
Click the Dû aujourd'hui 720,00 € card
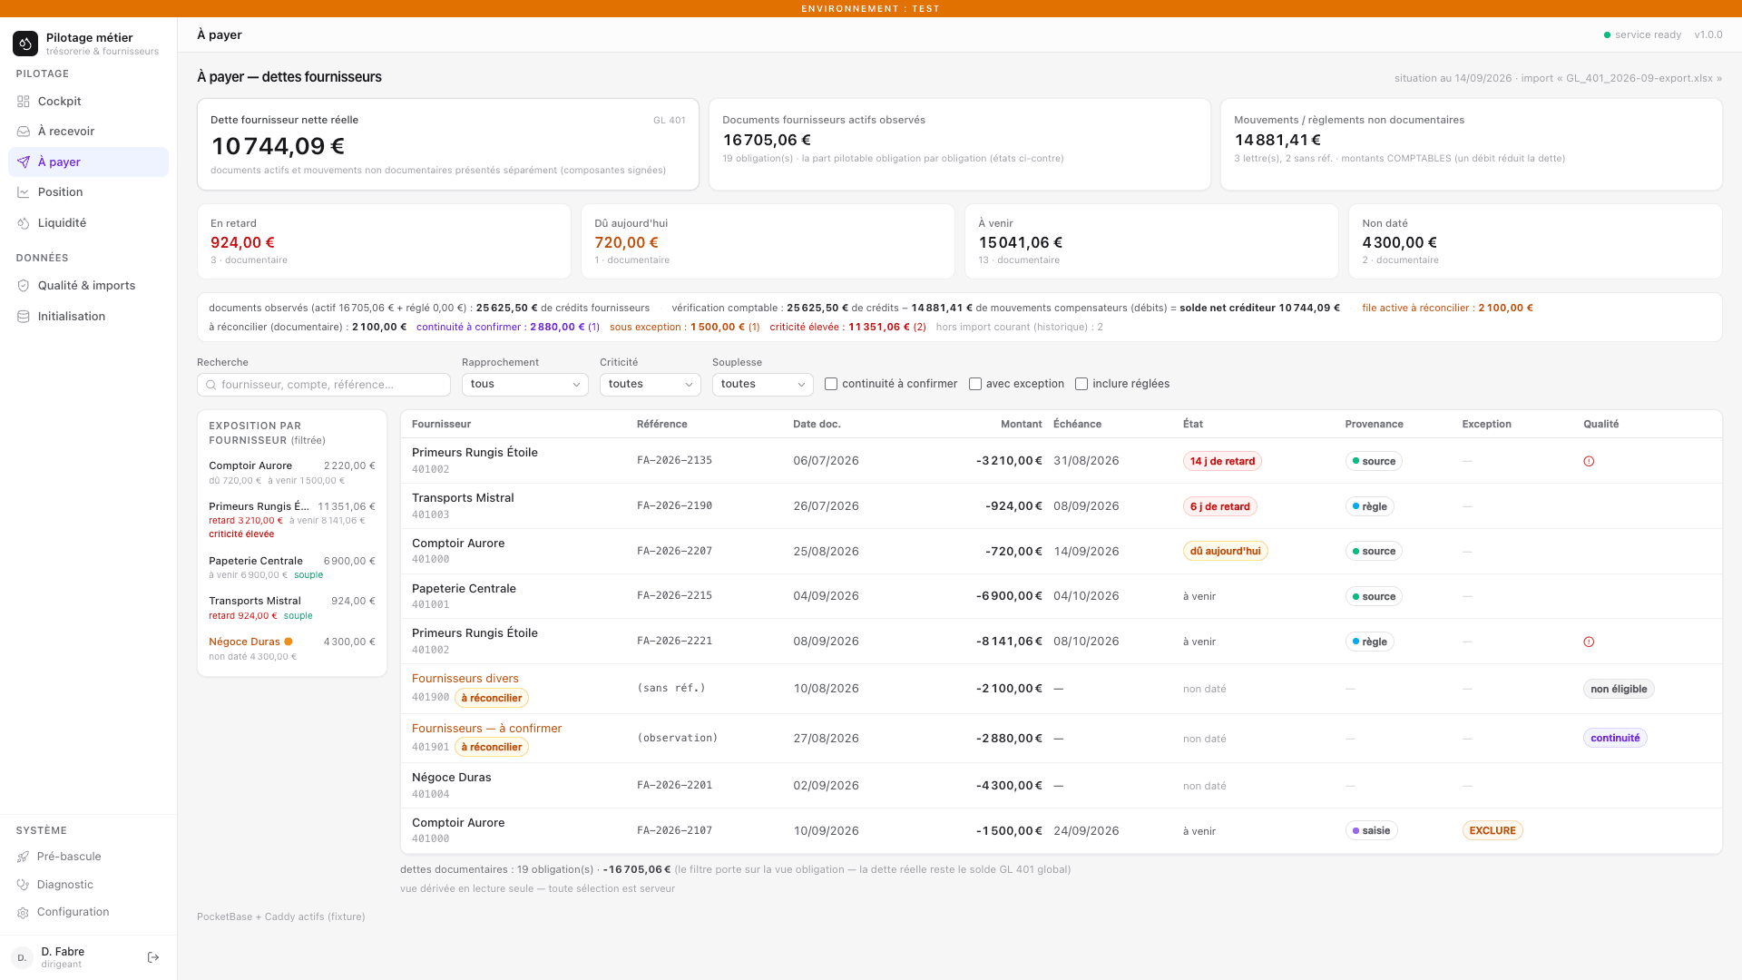point(768,241)
